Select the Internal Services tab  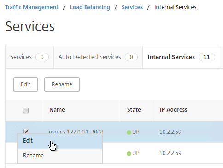tap(181, 57)
